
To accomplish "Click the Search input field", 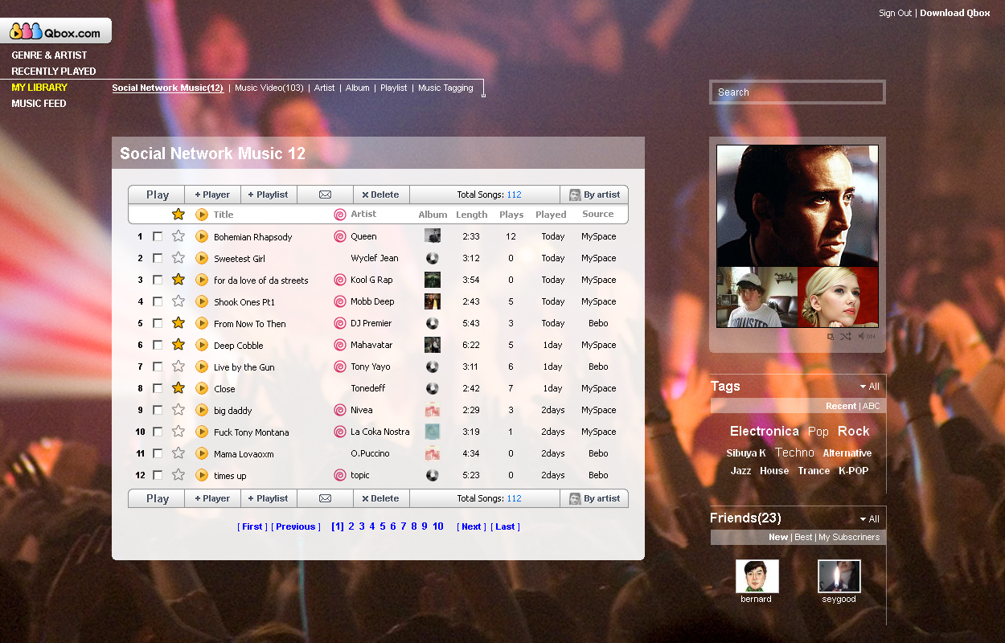I will click(x=798, y=92).
